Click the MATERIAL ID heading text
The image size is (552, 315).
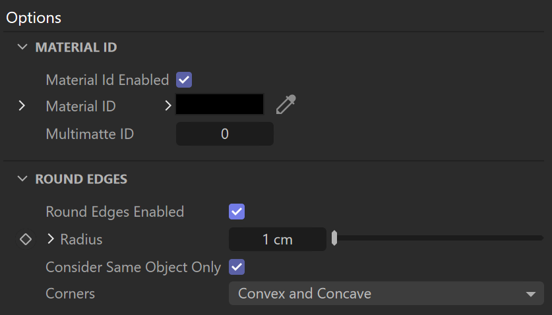pos(76,47)
